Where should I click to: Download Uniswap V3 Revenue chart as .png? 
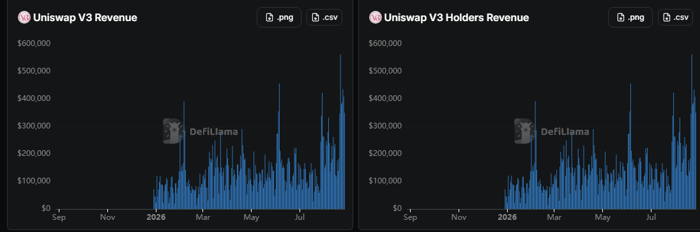279,17
